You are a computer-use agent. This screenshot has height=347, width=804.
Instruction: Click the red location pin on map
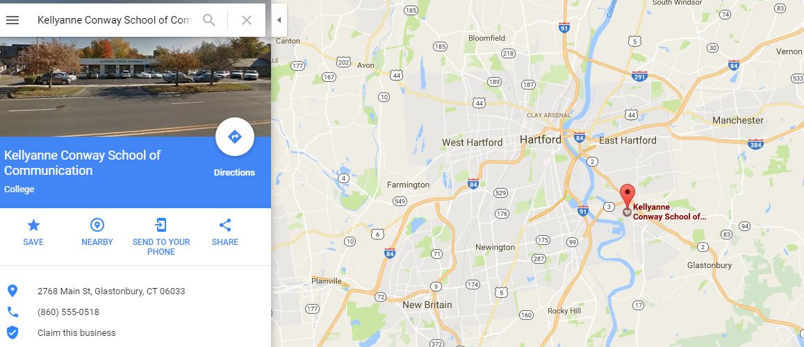click(627, 196)
